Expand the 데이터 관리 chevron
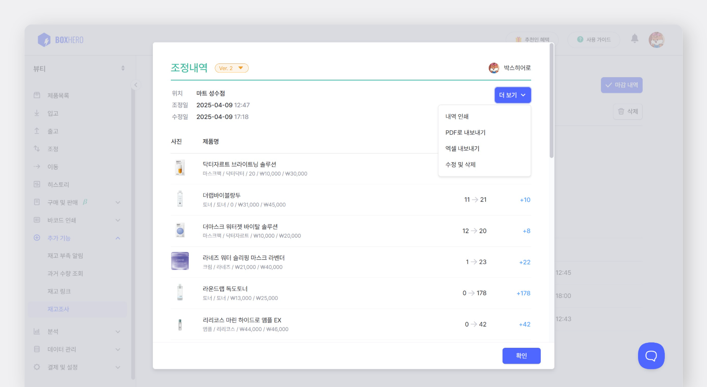This screenshot has height=387, width=707. point(118,349)
